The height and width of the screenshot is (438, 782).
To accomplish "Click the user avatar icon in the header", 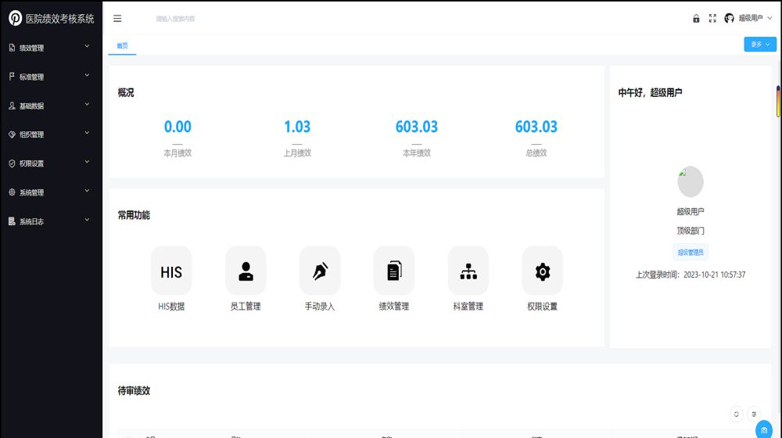I will [x=729, y=19].
